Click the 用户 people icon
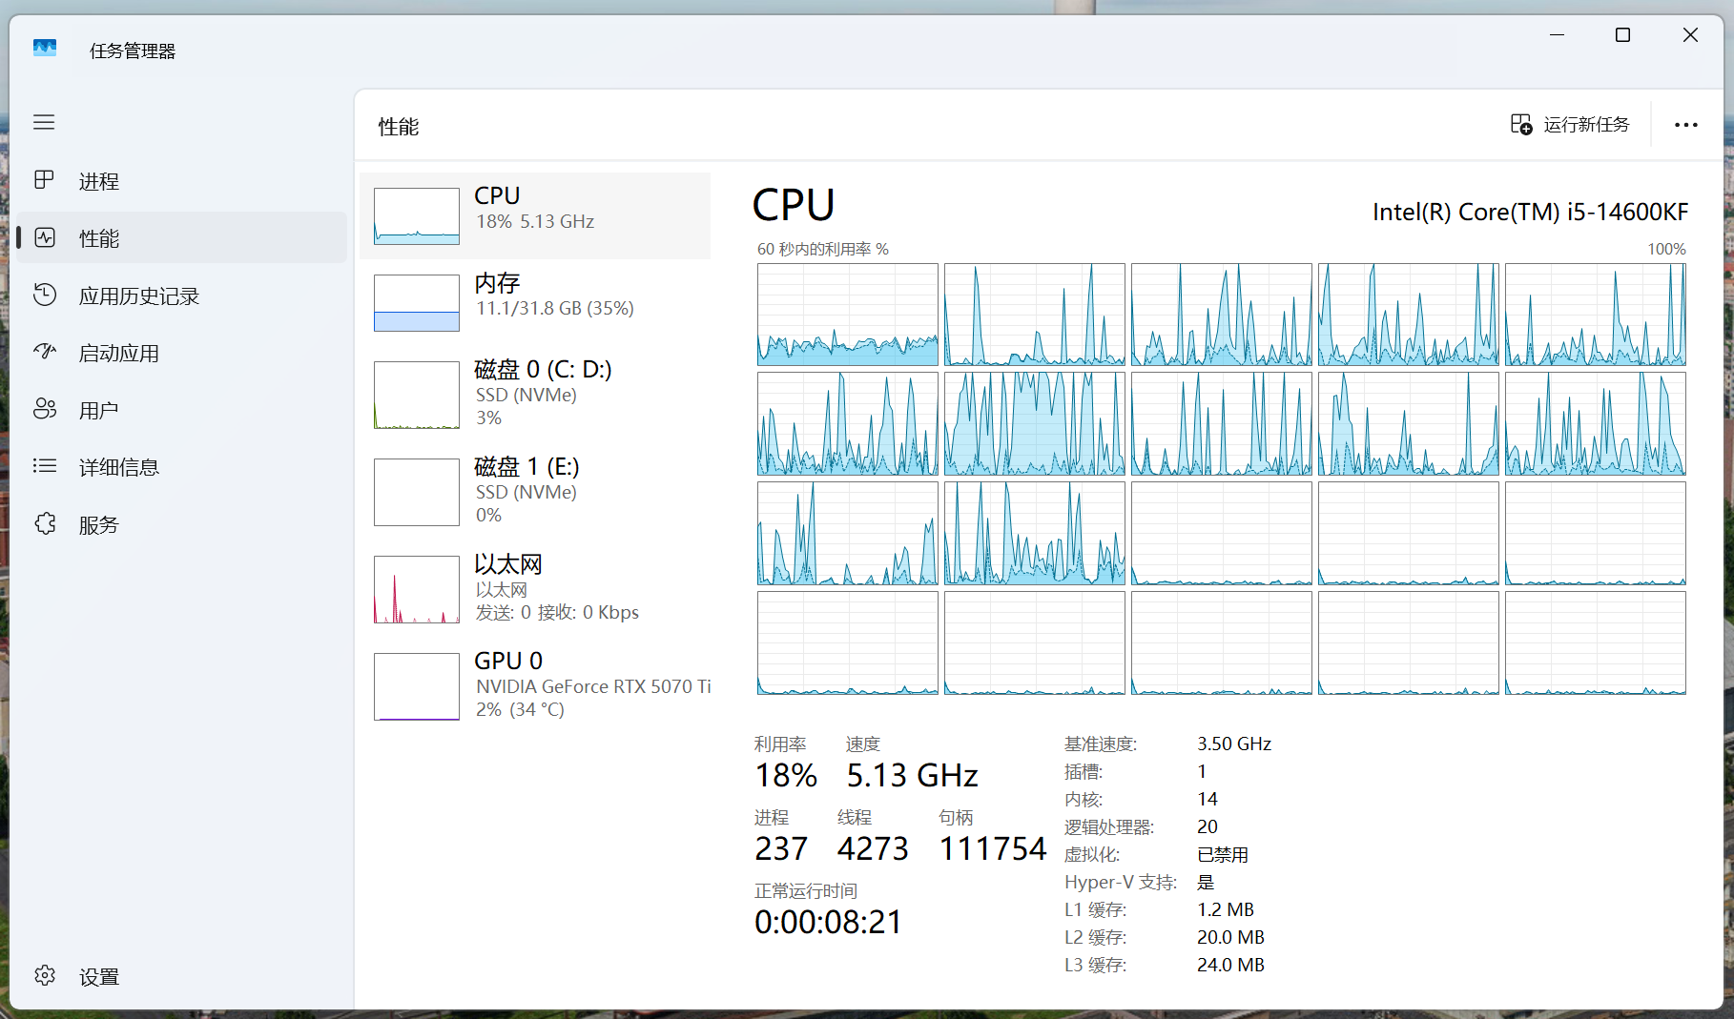This screenshot has height=1019, width=1734. [x=45, y=409]
